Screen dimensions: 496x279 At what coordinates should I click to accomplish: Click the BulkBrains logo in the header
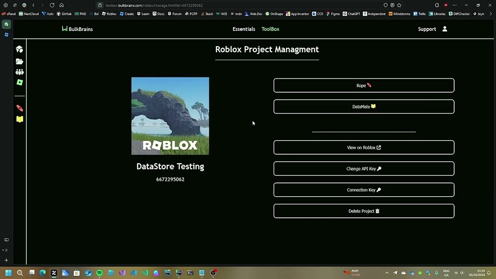[x=77, y=29]
